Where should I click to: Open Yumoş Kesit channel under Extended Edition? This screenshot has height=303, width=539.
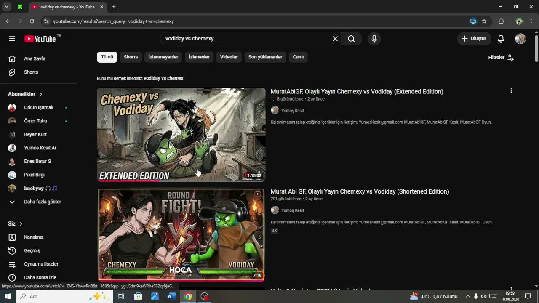pyautogui.click(x=292, y=111)
